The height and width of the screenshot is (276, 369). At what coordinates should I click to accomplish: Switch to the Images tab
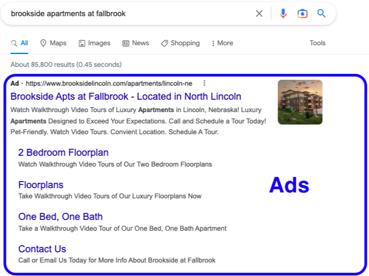(x=94, y=43)
